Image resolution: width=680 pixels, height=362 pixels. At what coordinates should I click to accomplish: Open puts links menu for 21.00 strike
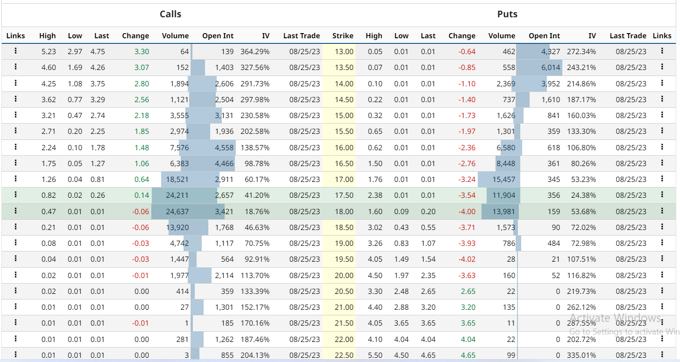(x=662, y=306)
